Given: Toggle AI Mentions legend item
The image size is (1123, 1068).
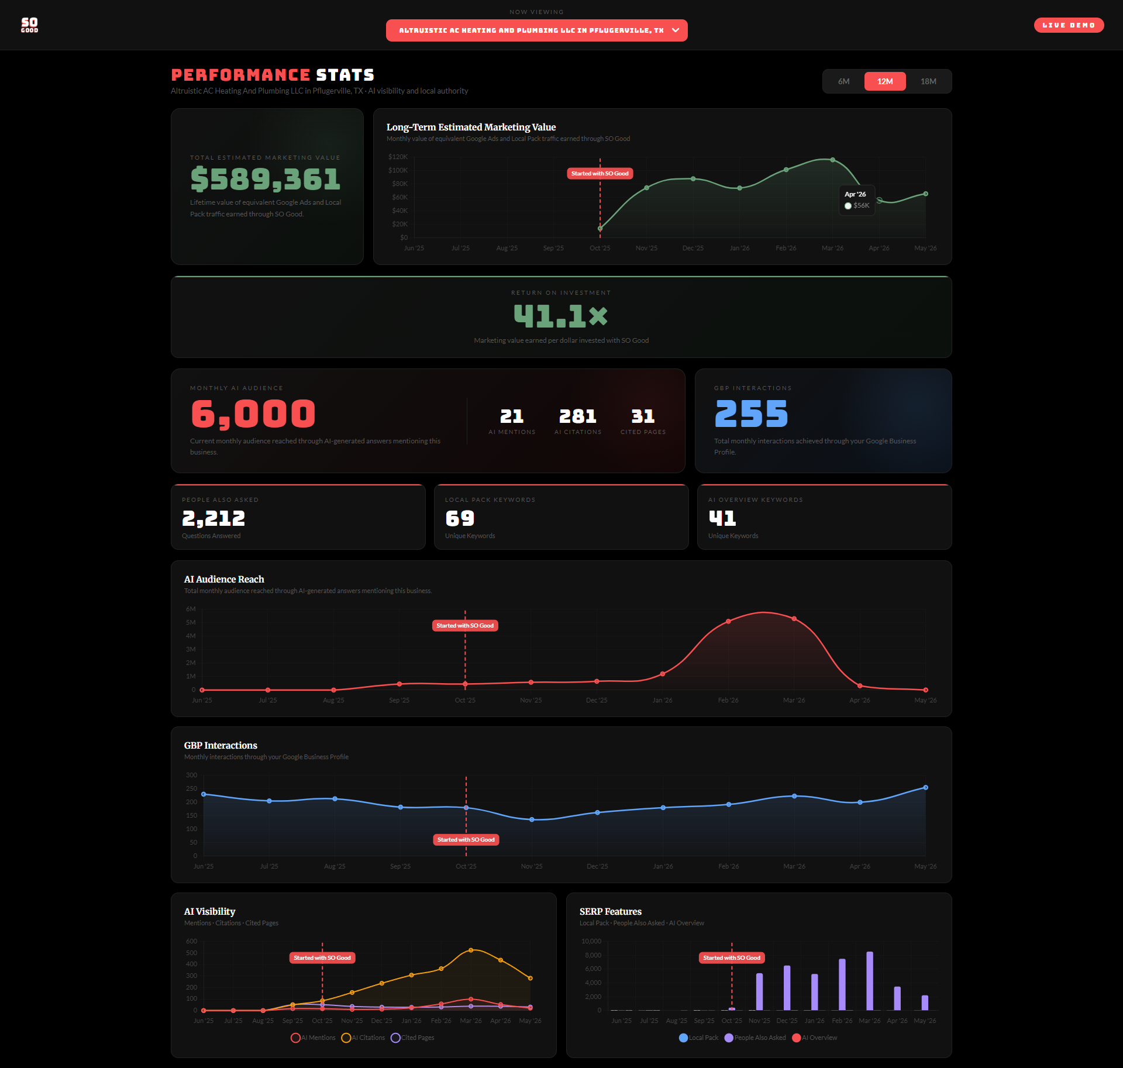Looking at the screenshot, I should 314,1038.
